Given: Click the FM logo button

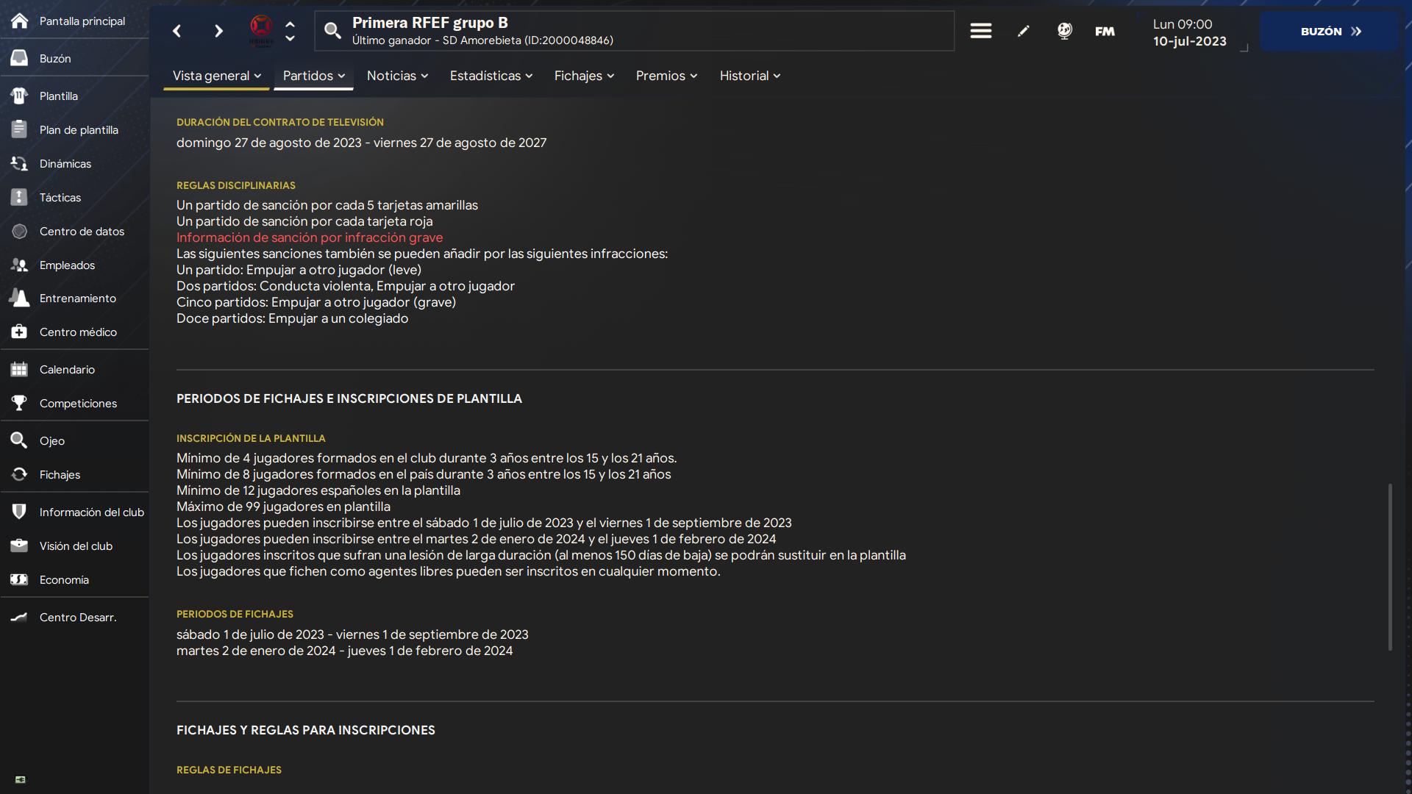Looking at the screenshot, I should pyautogui.click(x=1105, y=31).
